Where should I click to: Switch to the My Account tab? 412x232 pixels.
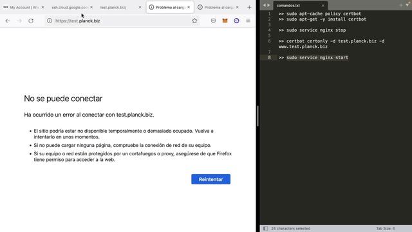pos(23,7)
